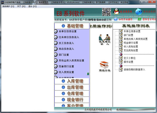Click notepad icon beside 定义小数位

[x=121, y=58]
